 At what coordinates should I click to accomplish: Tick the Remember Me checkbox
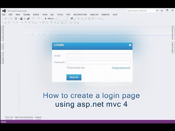(x=68, y=68)
